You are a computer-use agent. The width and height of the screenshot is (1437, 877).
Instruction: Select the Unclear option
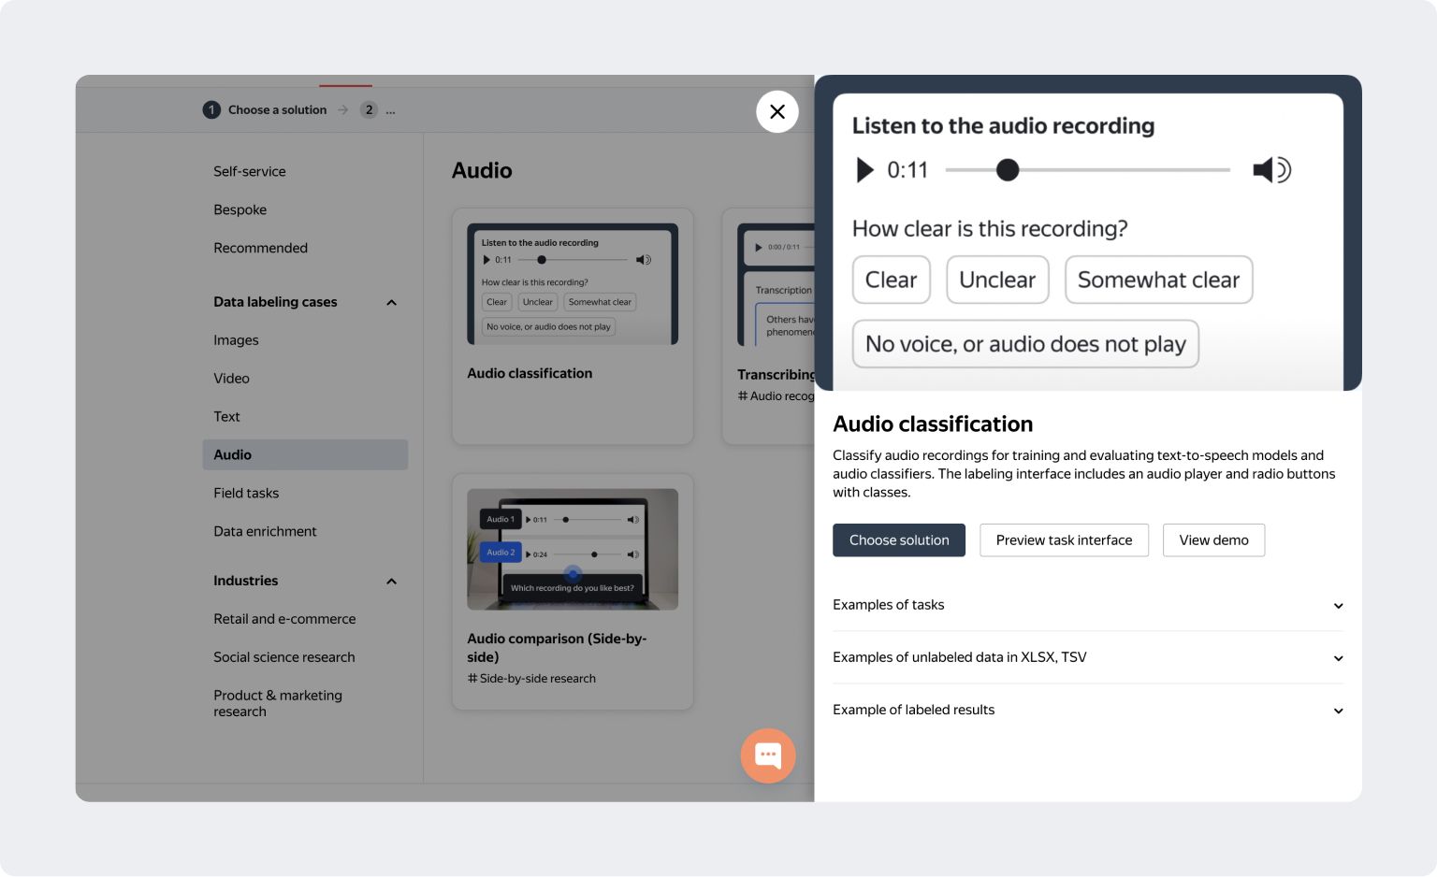pos(997,280)
